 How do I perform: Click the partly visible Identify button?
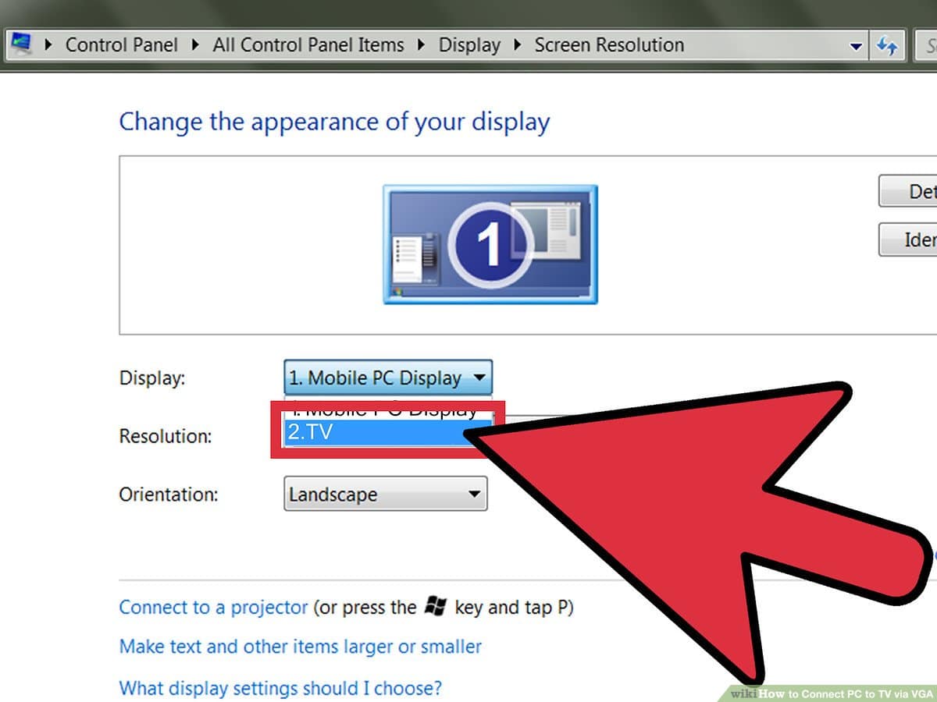[907, 239]
